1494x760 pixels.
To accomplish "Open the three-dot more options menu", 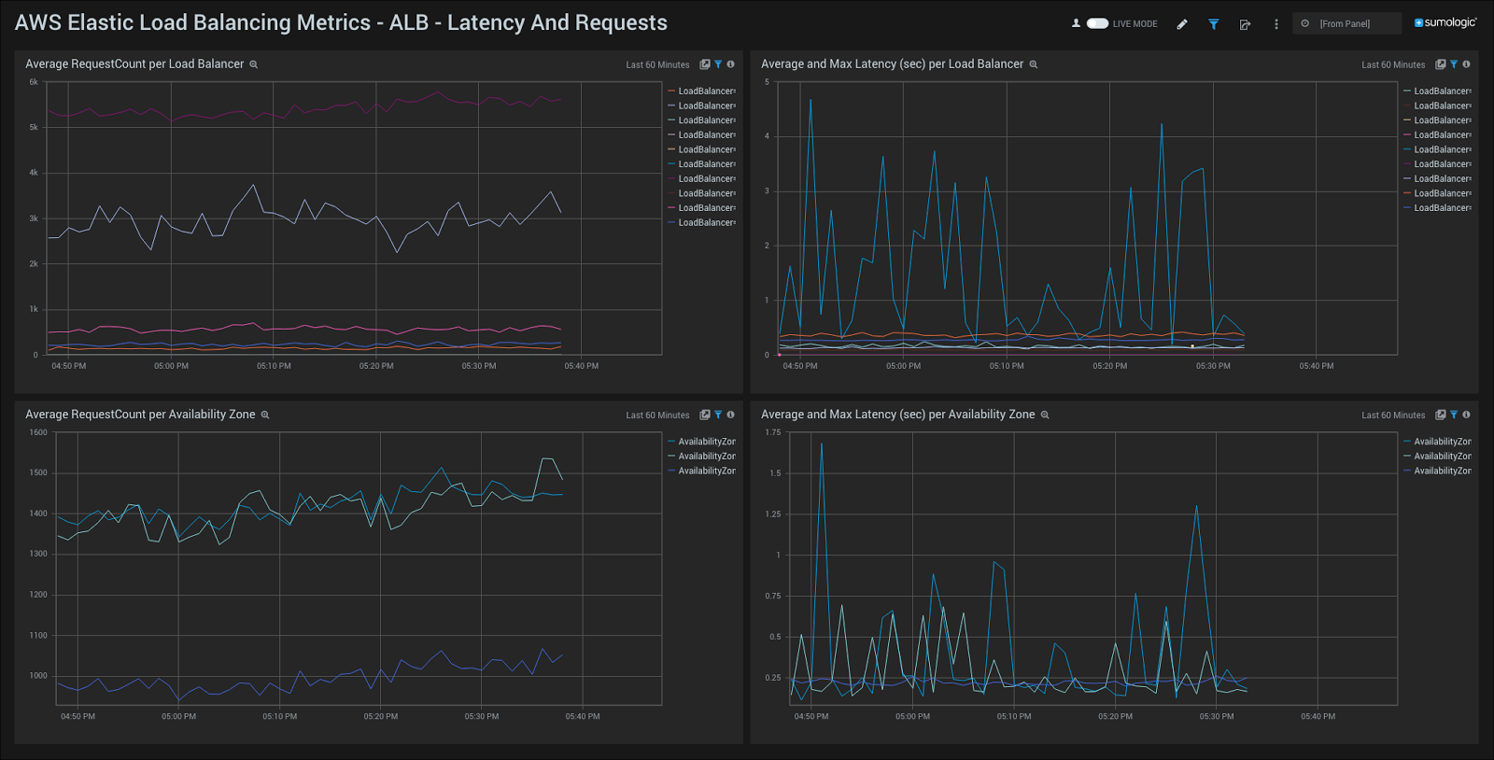I will click(x=1276, y=24).
